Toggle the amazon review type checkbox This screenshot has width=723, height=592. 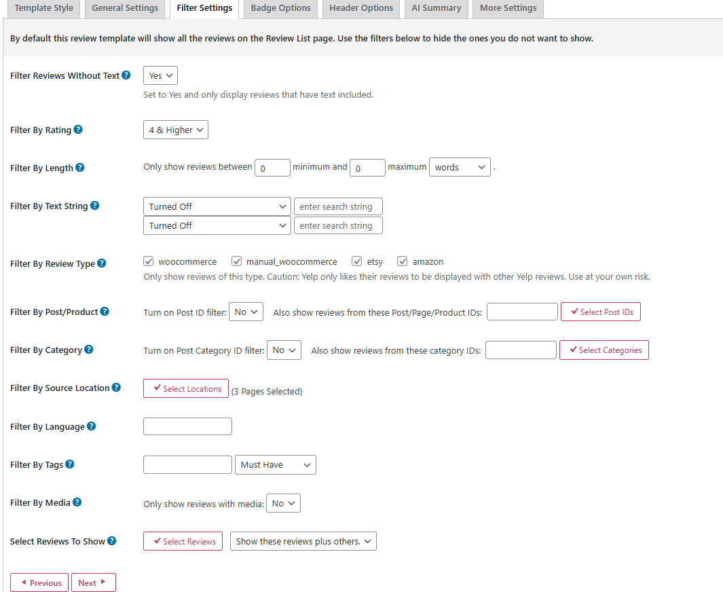tap(403, 261)
